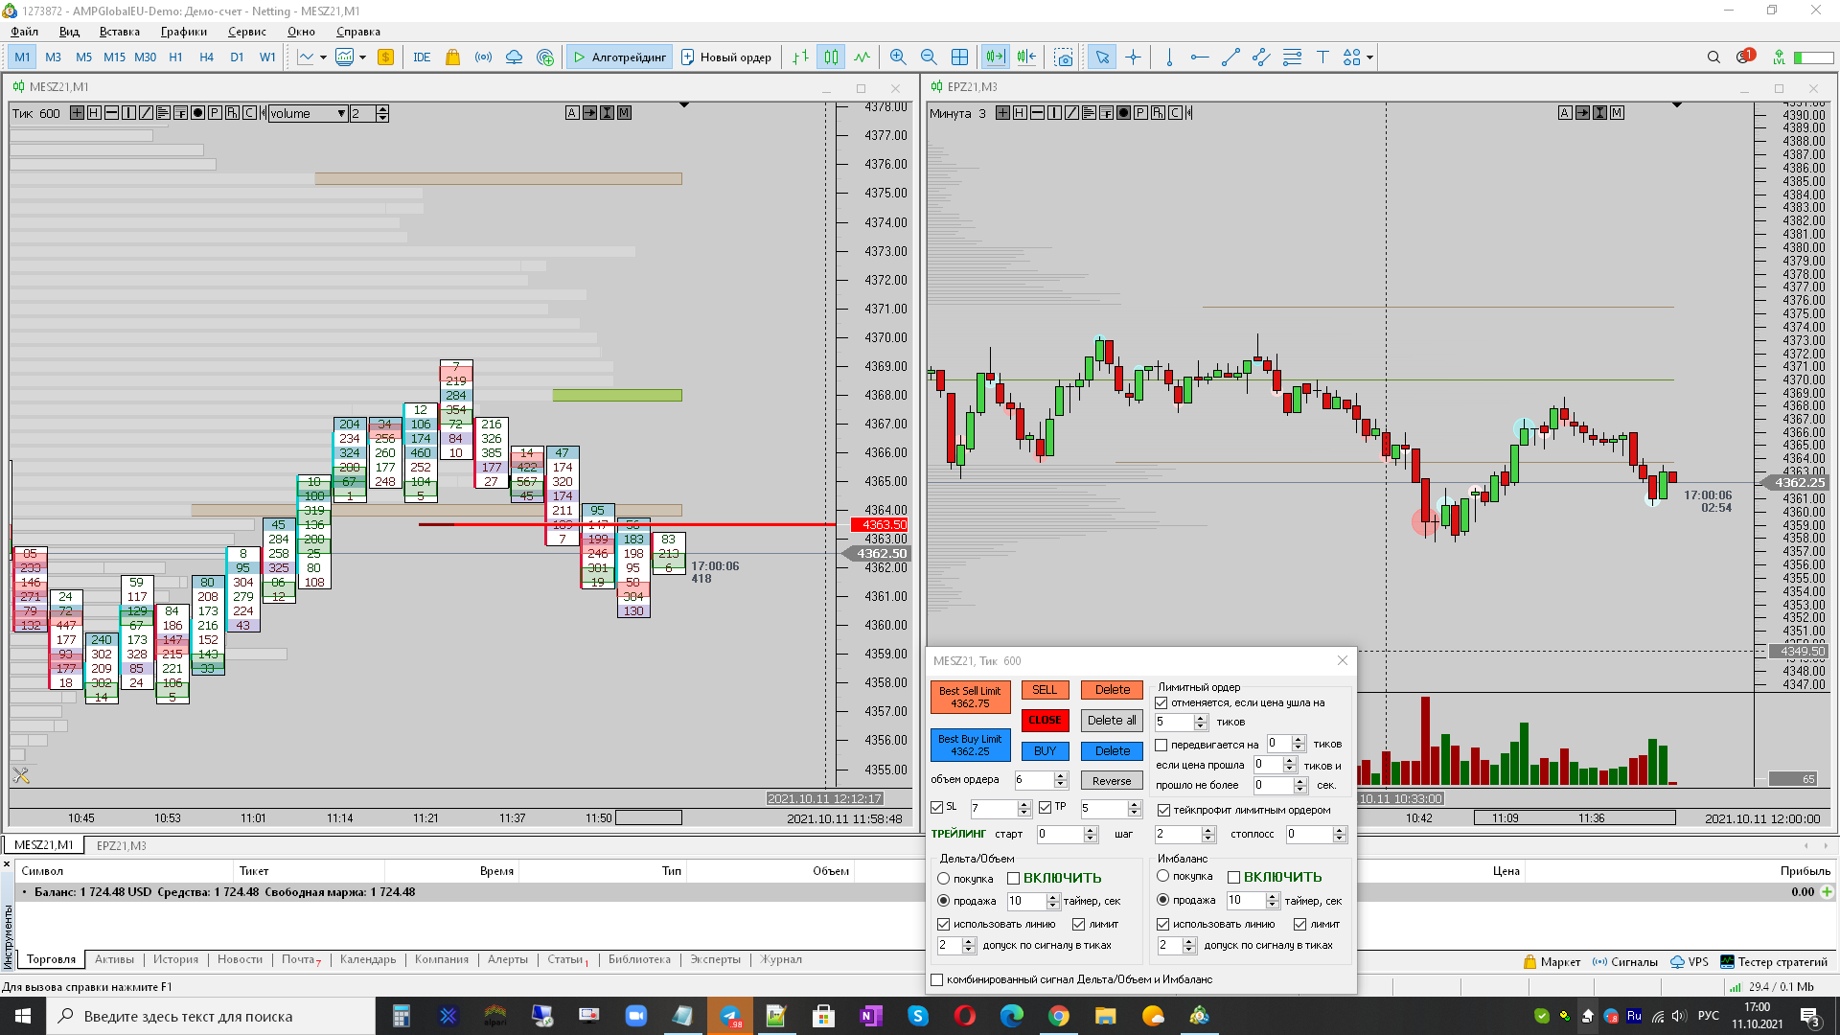Click the Reverse button

pyautogui.click(x=1112, y=781)
